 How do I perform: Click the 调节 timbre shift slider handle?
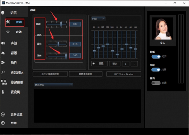point(58,44)
